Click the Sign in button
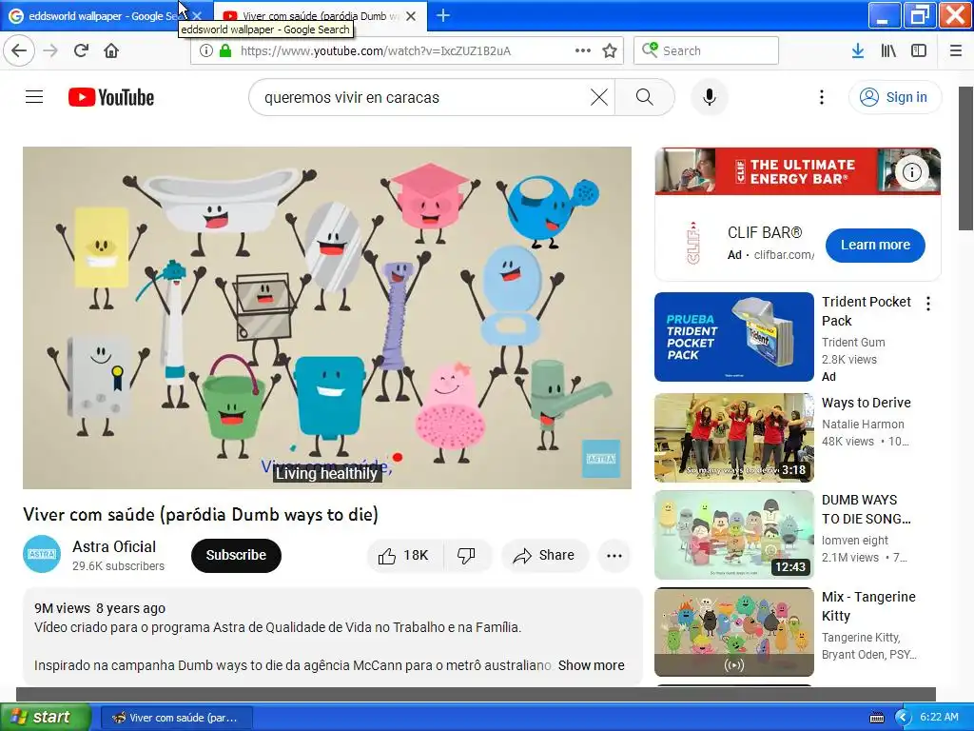The height and width of the screenshot is (731, 974). click(894, 97)
